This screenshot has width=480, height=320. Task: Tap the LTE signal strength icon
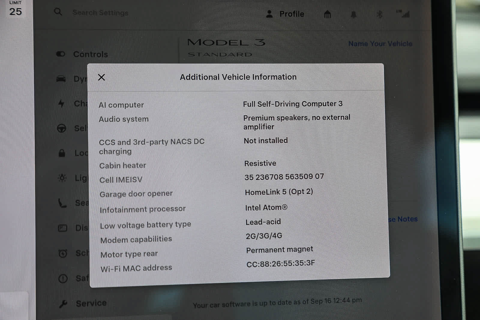click(403, 14)
